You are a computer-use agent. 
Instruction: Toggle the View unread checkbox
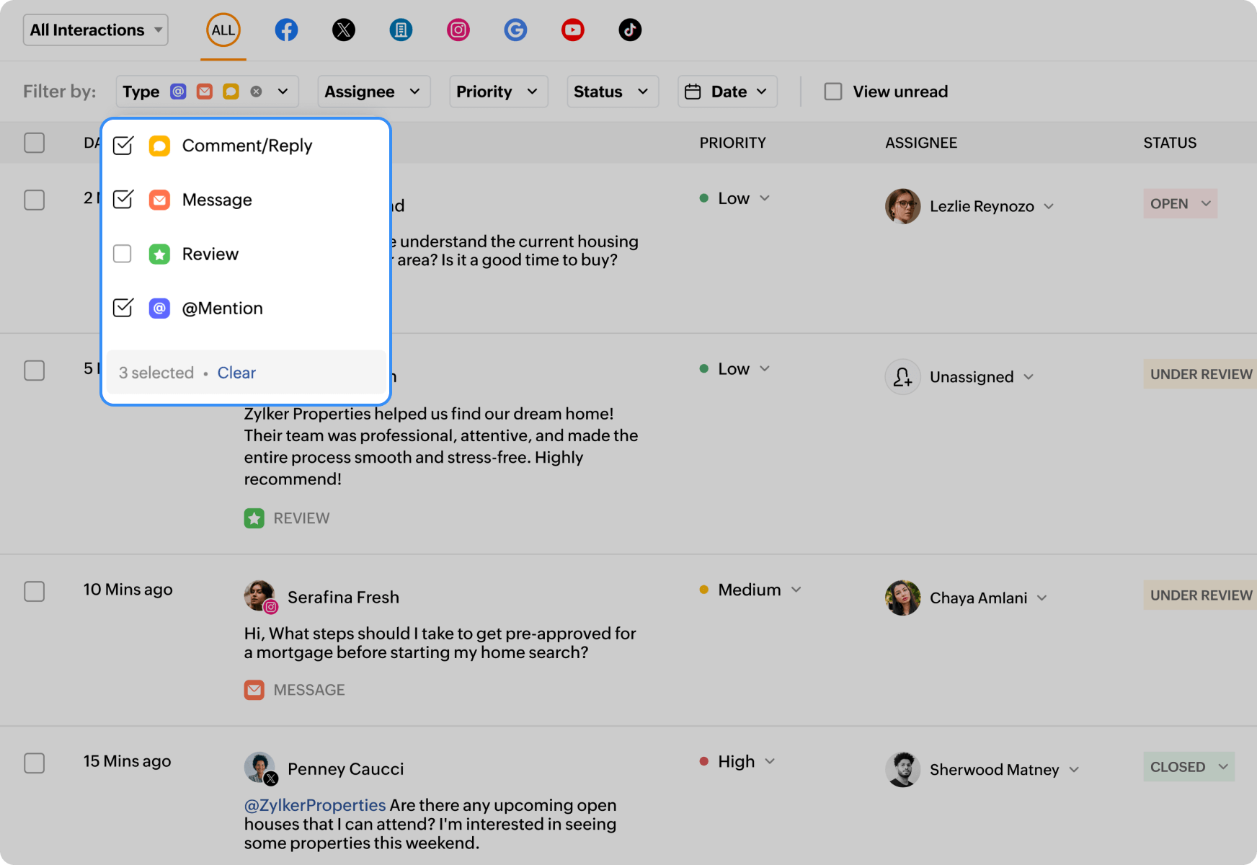point(833,91)
